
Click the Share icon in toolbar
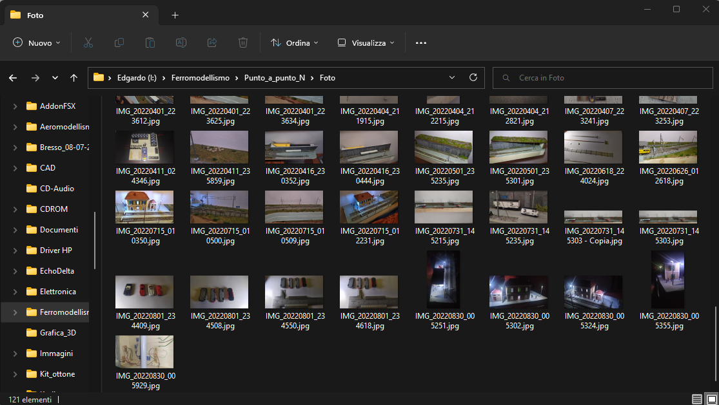point(212,43)
